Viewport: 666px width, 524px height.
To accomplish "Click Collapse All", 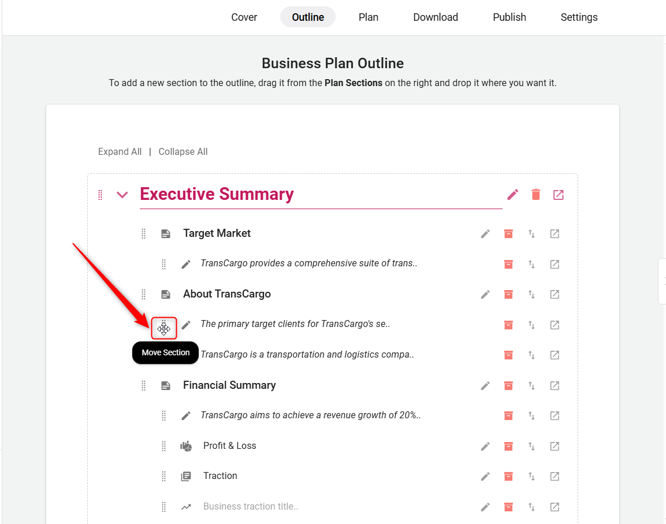I will (x=183, y=152).
